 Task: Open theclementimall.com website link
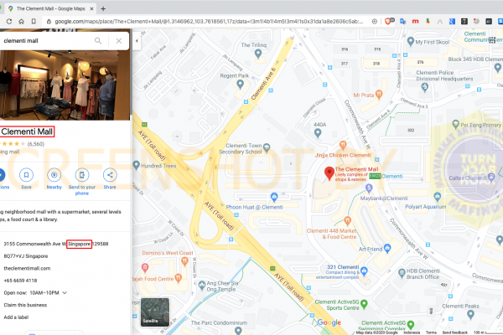tap(27, 268)
